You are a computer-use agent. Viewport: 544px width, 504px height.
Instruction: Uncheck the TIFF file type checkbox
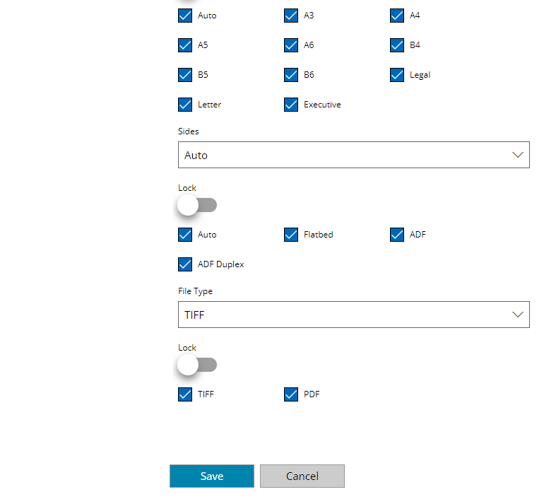(x=185, y=394)
